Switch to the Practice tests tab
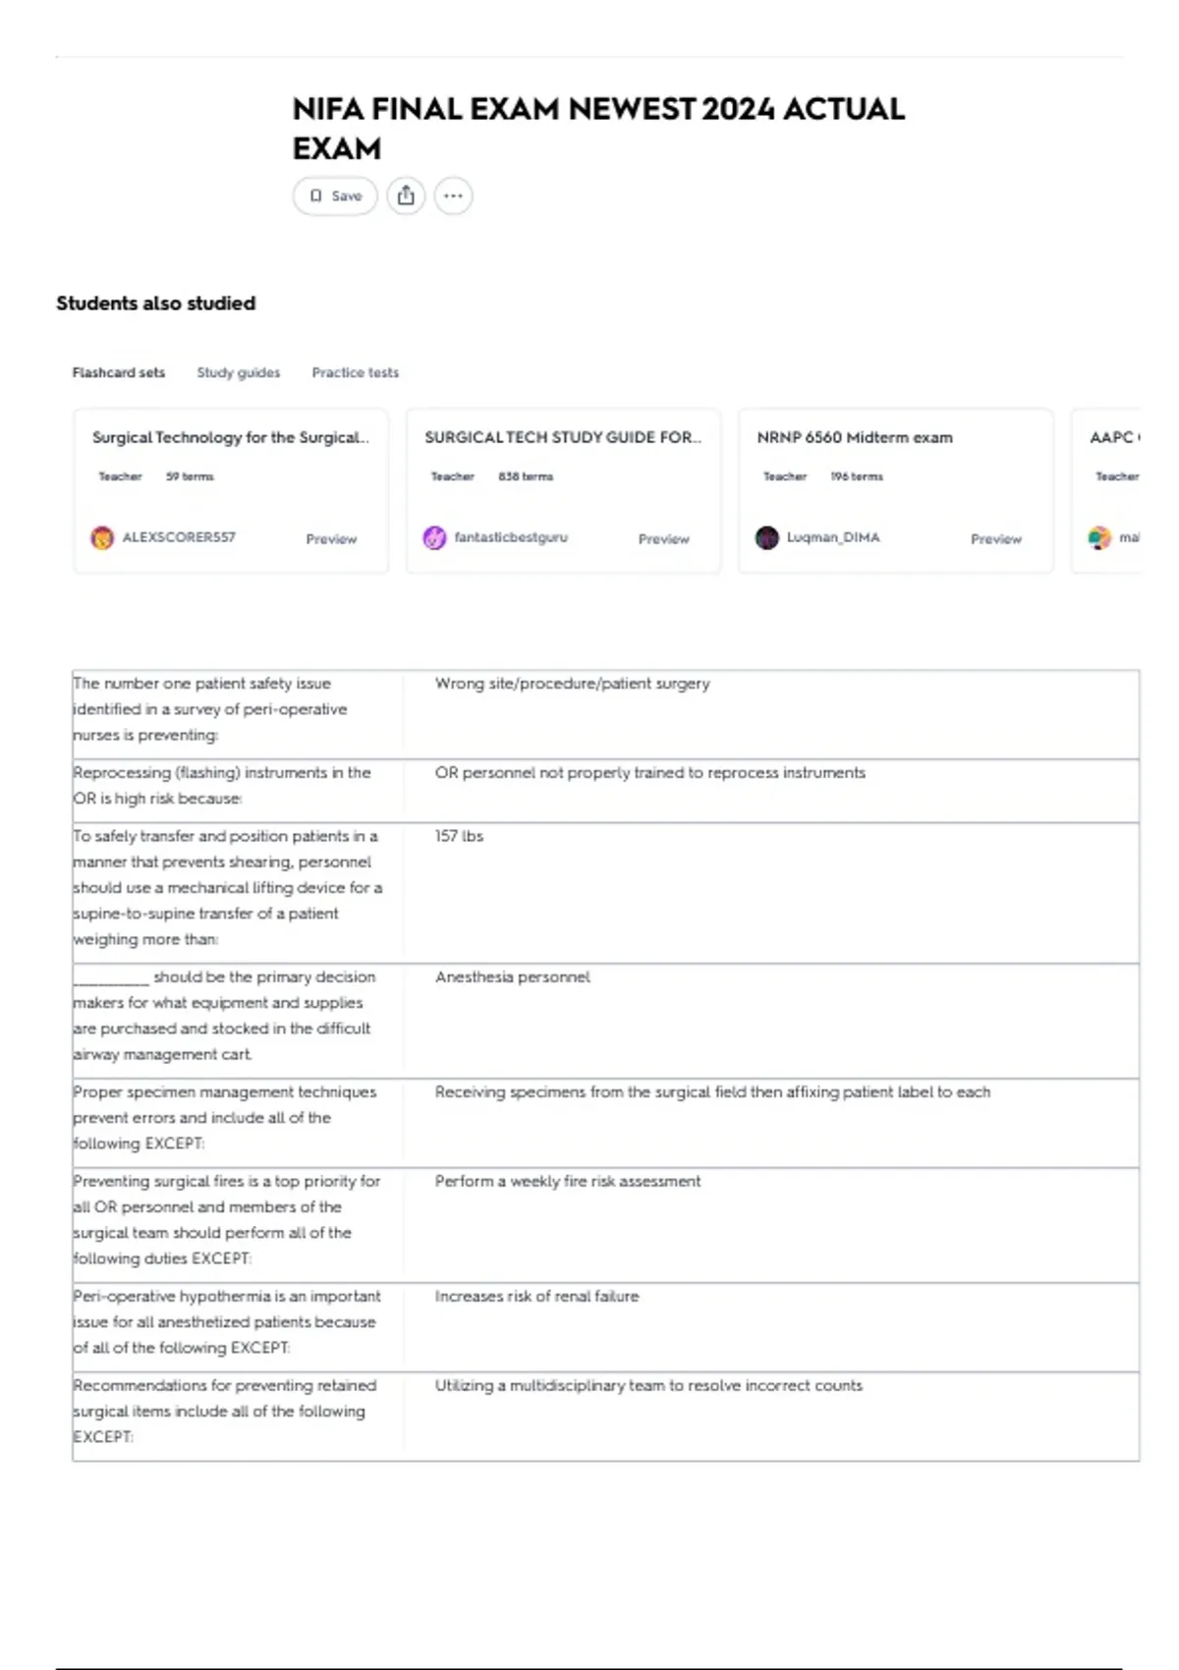Viewport: 1179px width, 1670px height. (x=356, y=372)
